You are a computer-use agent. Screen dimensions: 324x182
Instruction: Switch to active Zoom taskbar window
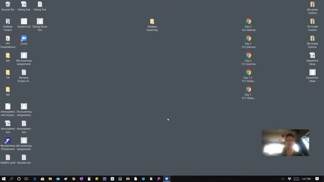tap(167, 178)
